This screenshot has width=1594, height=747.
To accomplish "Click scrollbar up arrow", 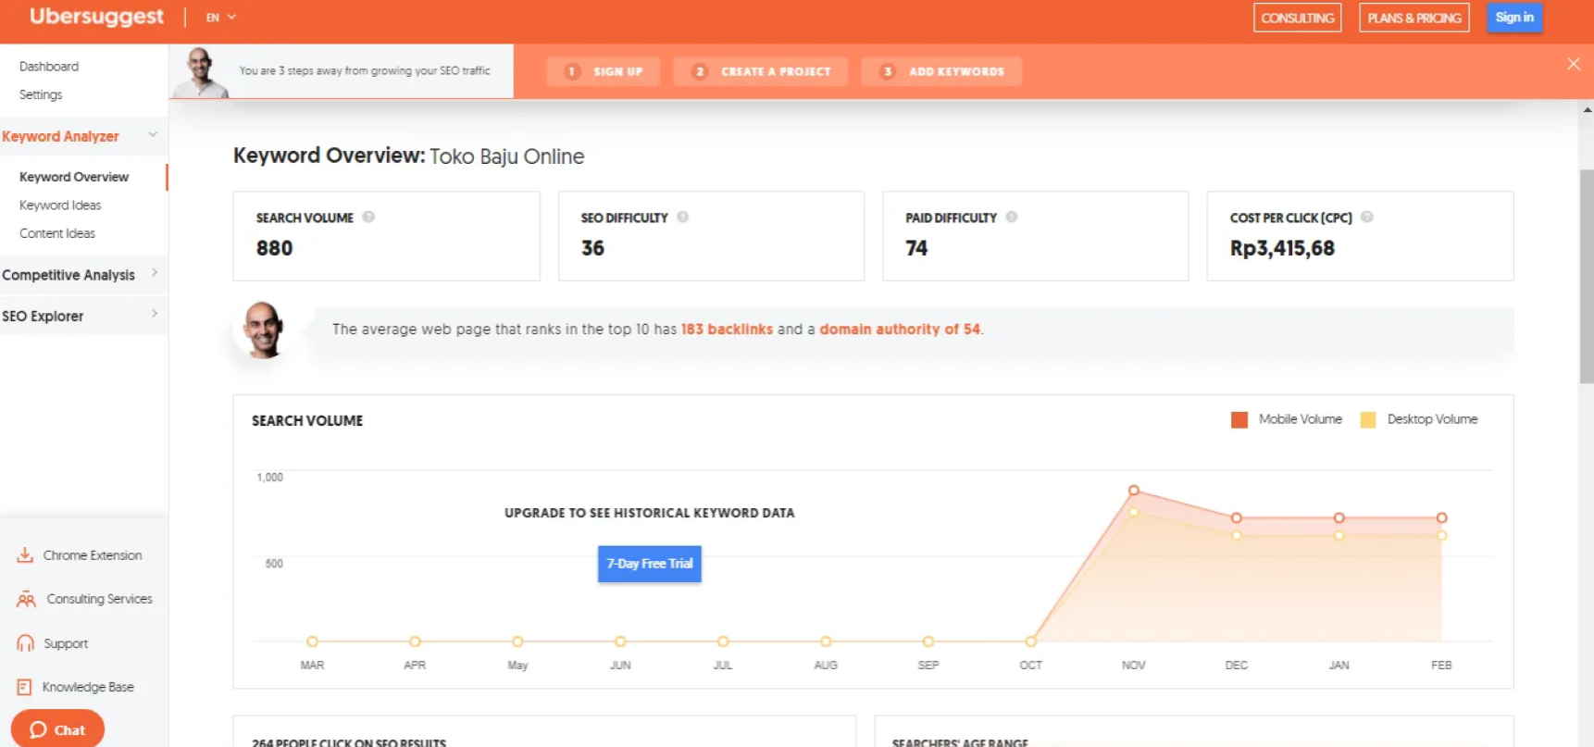I will 1587,110.
